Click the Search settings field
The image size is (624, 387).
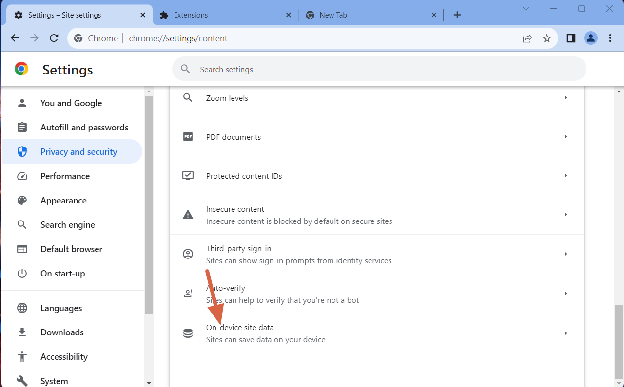tap(378, 69)
